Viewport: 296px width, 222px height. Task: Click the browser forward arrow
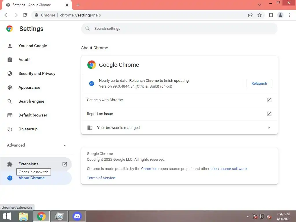(x=16, y=15)
